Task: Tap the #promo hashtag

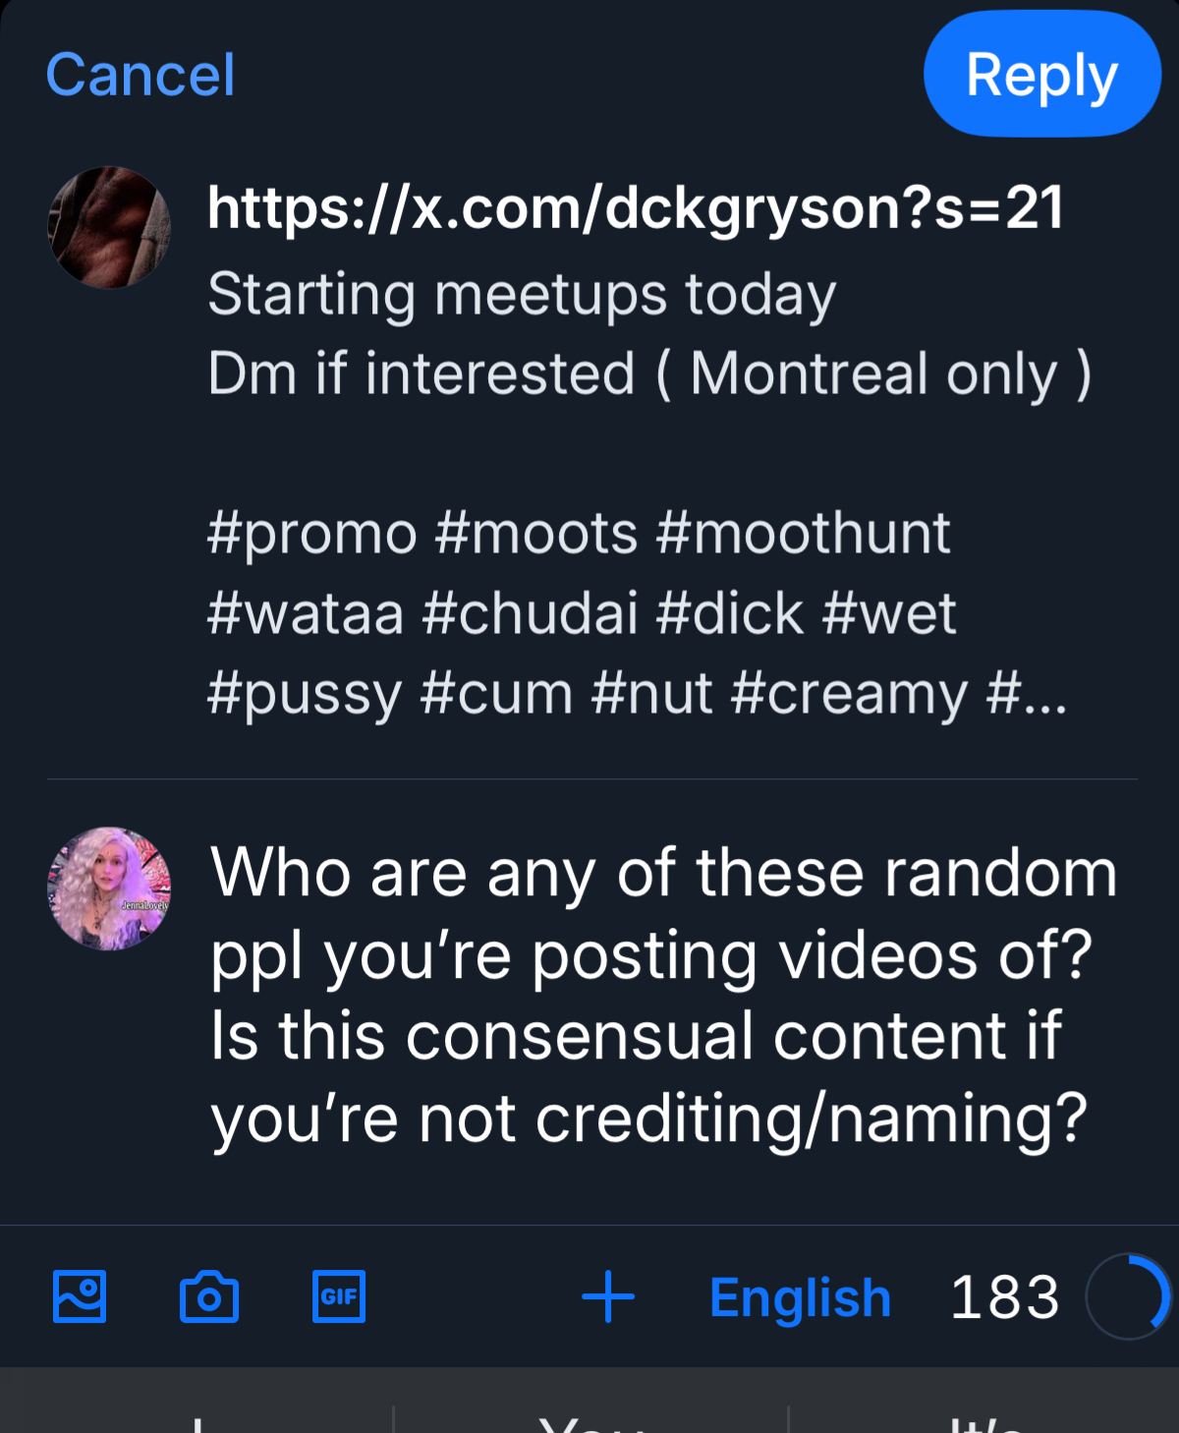Action: point(312,534)
